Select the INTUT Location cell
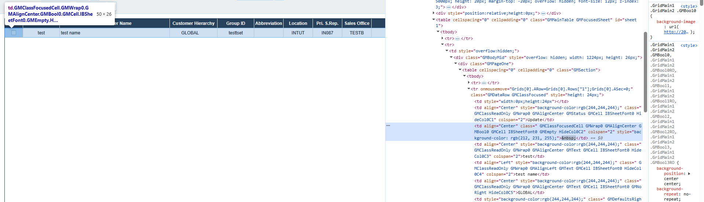Viewport: 704px width, 202px height. (298, 33)
